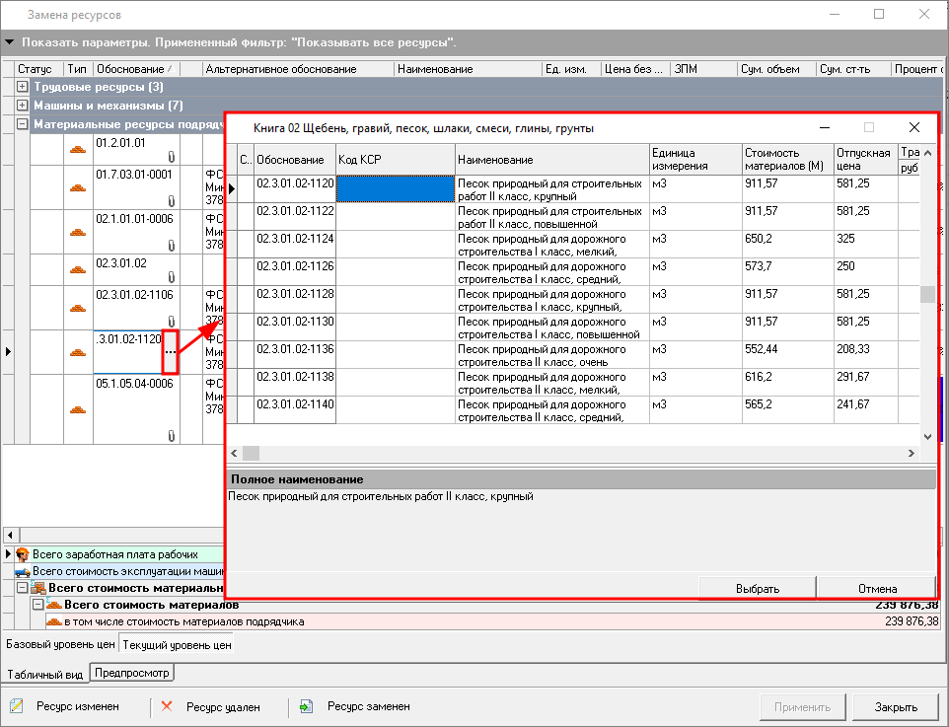
Task: Collapse the 'Всего стоимость материалов' tree node
Action: coord(38,605)
